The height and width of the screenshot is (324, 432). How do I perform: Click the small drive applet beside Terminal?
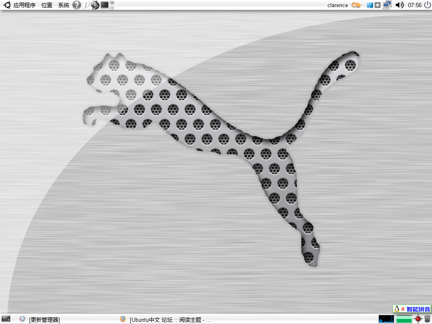tap(112, 5)
